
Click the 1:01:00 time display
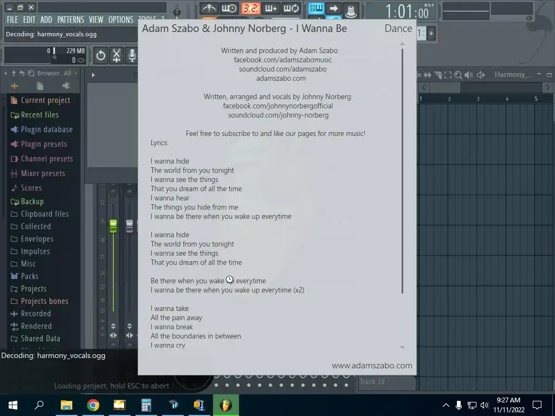tap(406, 11)
